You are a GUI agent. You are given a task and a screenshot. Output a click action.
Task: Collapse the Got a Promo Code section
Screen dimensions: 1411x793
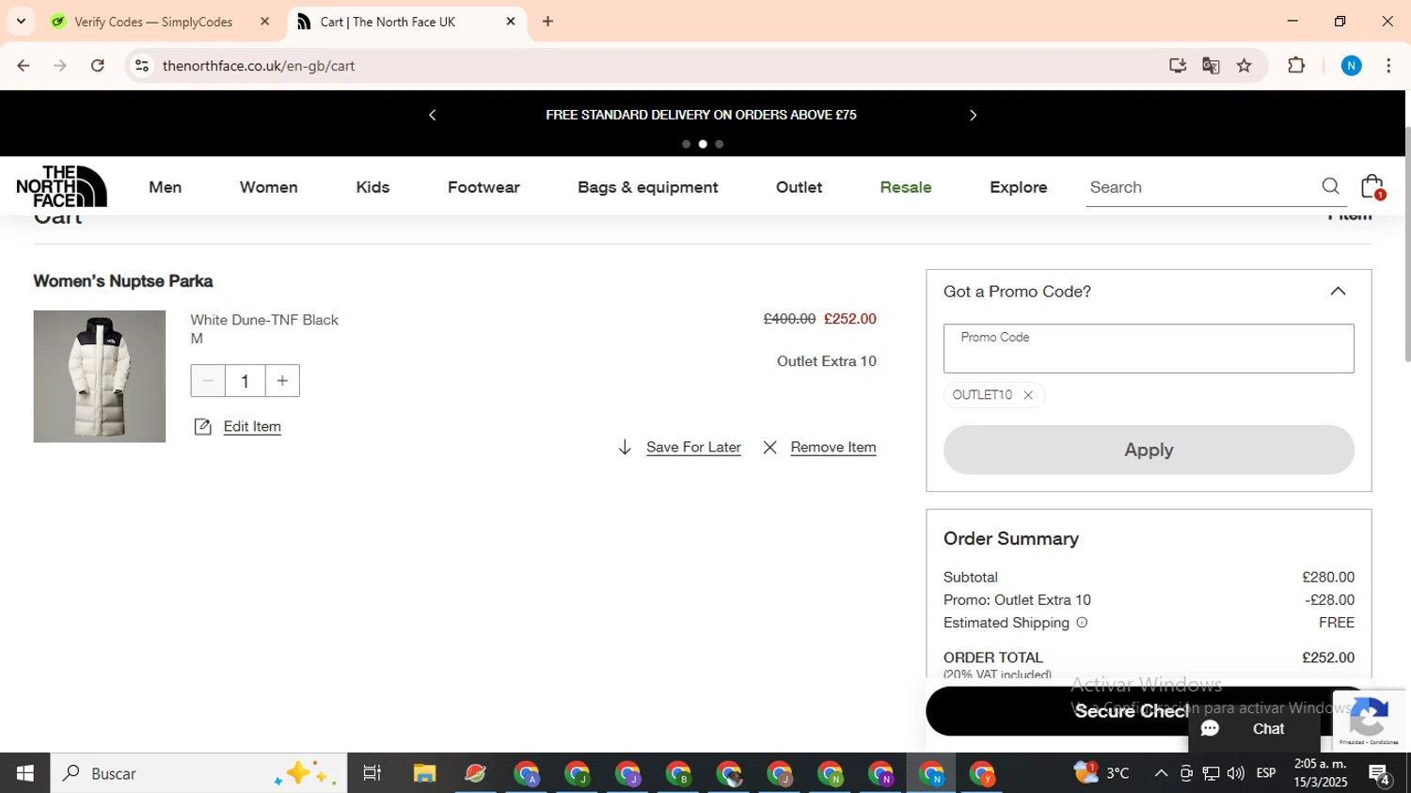pyautogui.click(x=1338, y=292)
